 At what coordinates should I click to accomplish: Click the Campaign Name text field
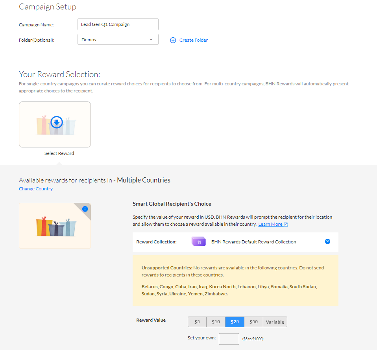[x=118, y=24]
